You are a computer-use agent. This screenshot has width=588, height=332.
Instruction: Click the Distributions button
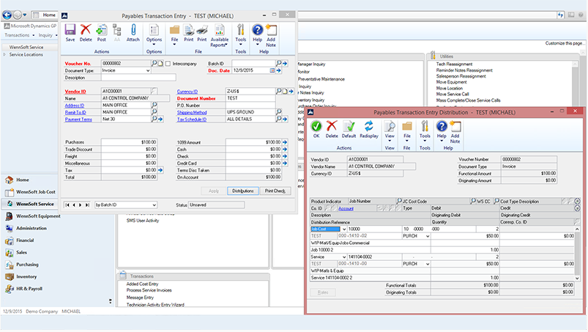click(x=242, y=191)
